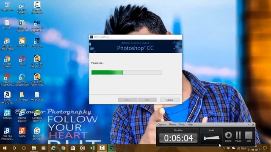Click the taskbar date 31-08-2017
271x152 pixels.
coord(254,149)
